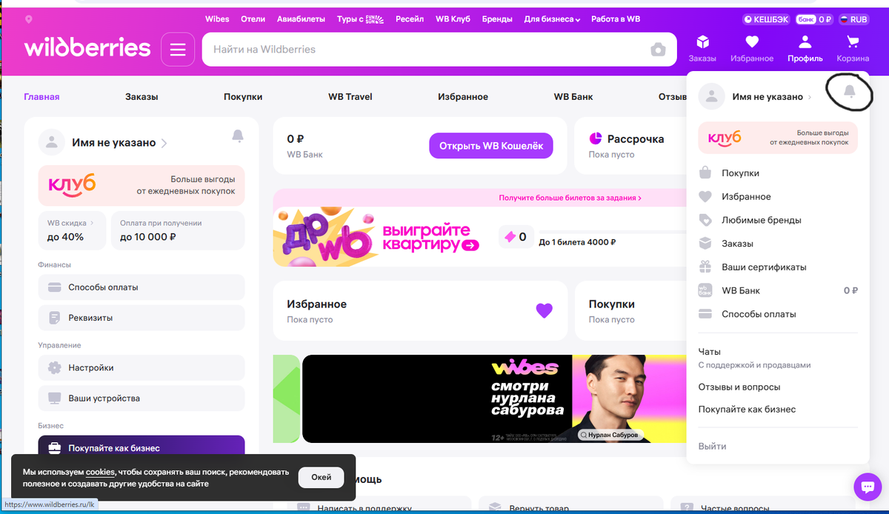Search by photo using camera icon
This screenshot has height=514, width=889.
pos(658,50)
